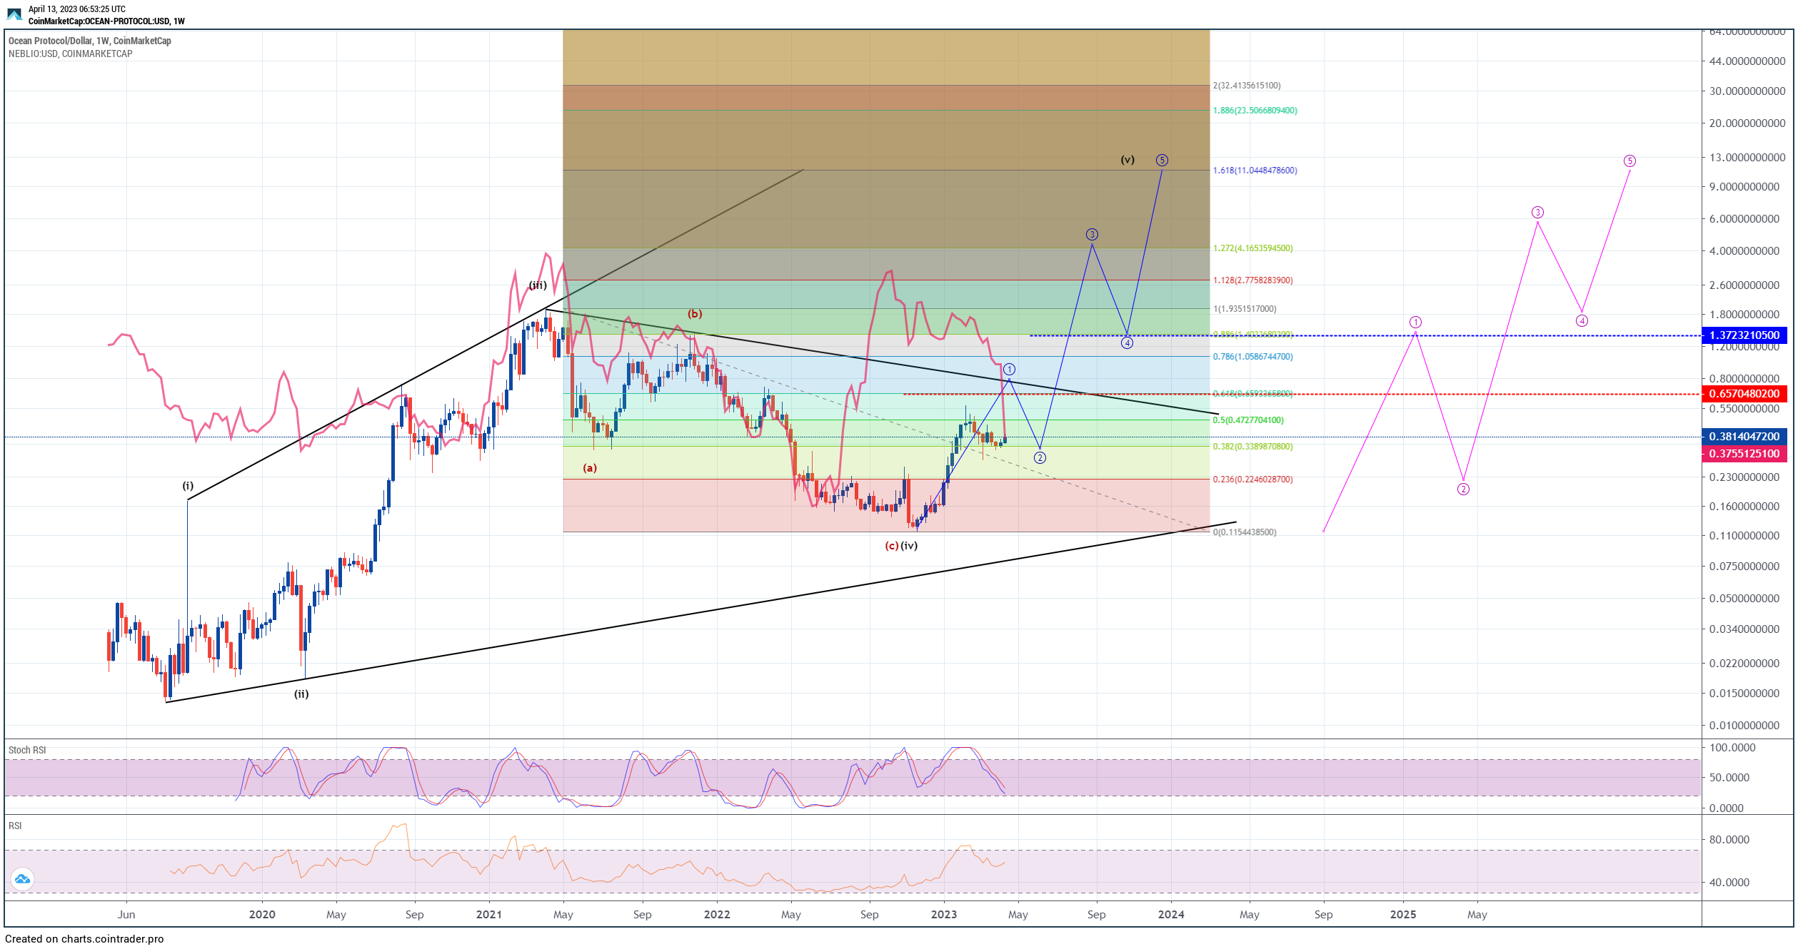The width and height of the screenshot is (1798, 949).
Task: Click the 1.618 Fibonacci level label
Action: [x=1255, y=171]
